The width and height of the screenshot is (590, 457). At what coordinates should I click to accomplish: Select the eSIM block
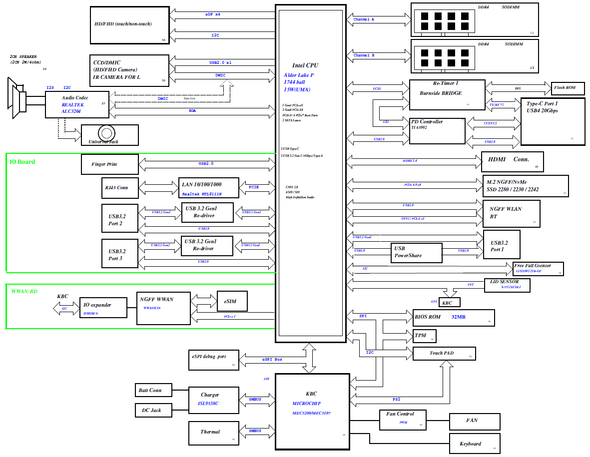point(232,301)
